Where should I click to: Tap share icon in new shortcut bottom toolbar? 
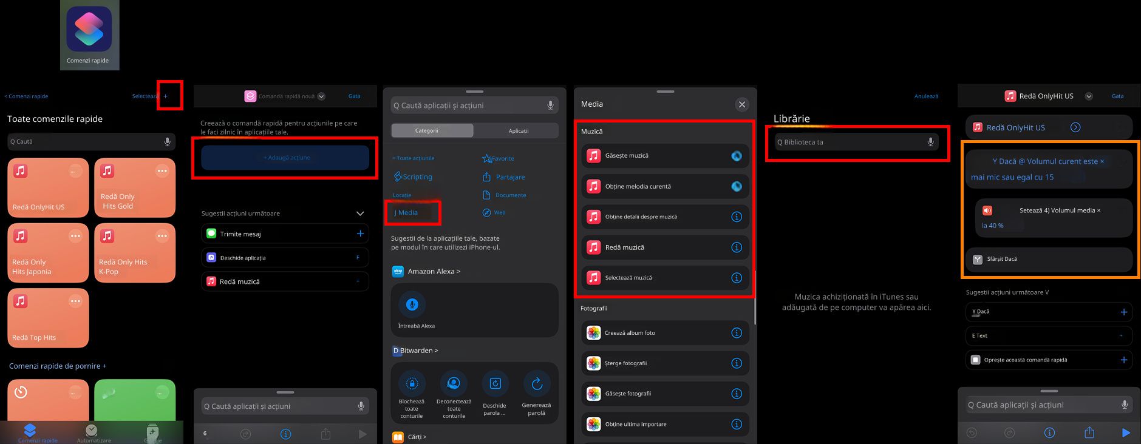pos(325,434)
